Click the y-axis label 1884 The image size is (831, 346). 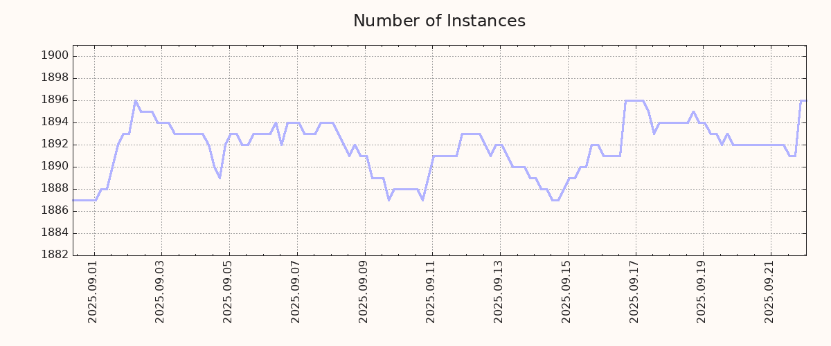pyautogui.click(x=55, y=233)
